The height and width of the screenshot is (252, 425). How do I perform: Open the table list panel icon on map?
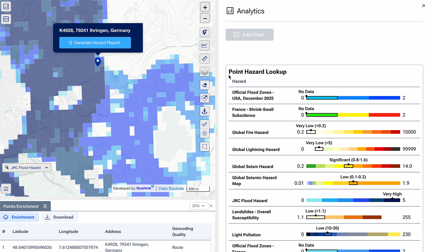(6, 19)
